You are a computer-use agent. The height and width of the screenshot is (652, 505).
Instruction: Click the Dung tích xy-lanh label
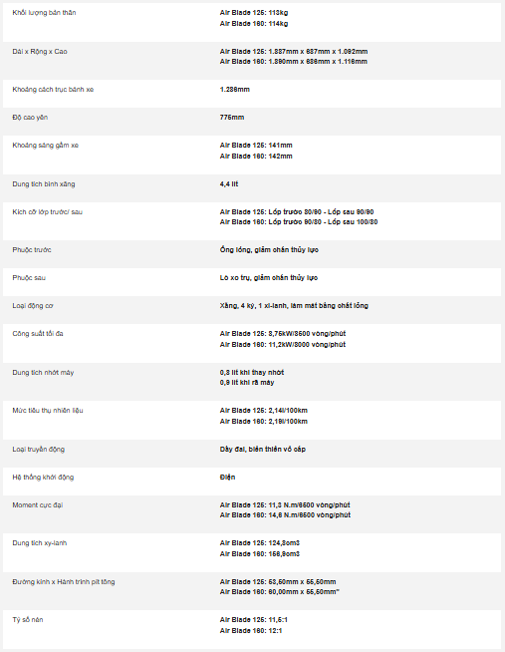(40, 543)
